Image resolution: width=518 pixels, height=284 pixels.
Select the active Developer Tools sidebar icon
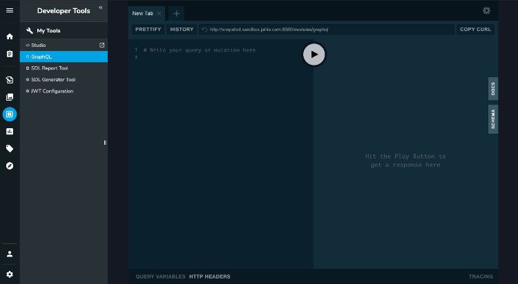pos(10,114)
